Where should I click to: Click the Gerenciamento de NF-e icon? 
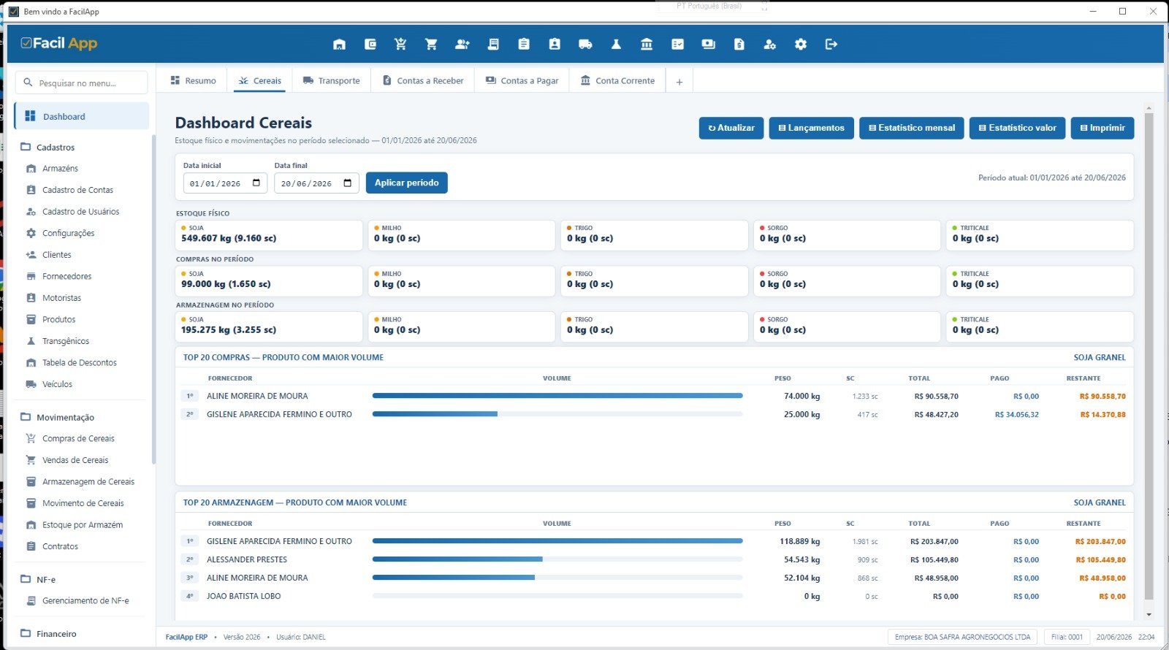(x=31, y=601)
